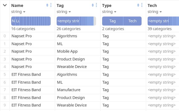Select the empty string bar in Tag histogram
This screenshot has width=179, height=111.
click(x=68, y=21)
